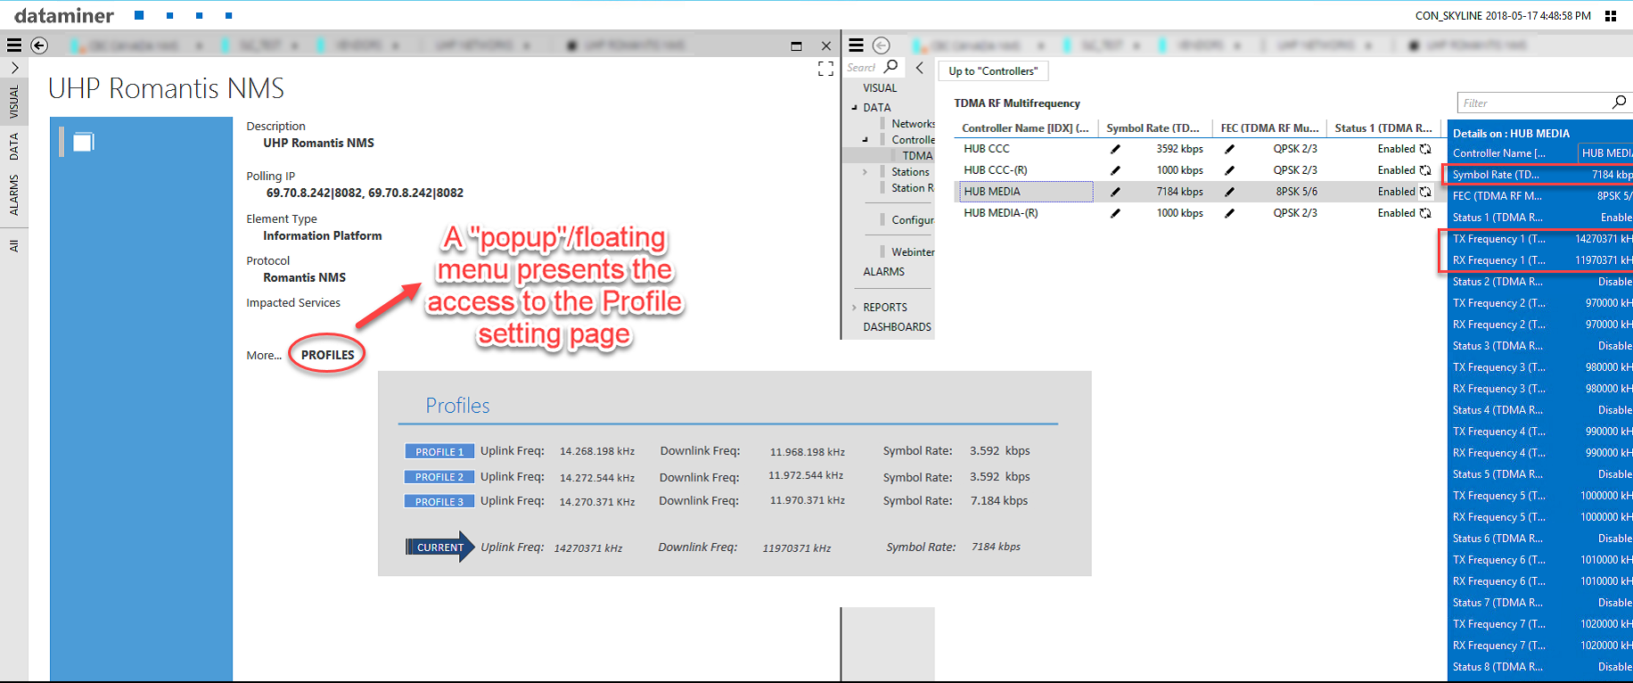Open the PROFILES popup link
The height and width of the screenshot is (683, 1633).
coord(327,355)
